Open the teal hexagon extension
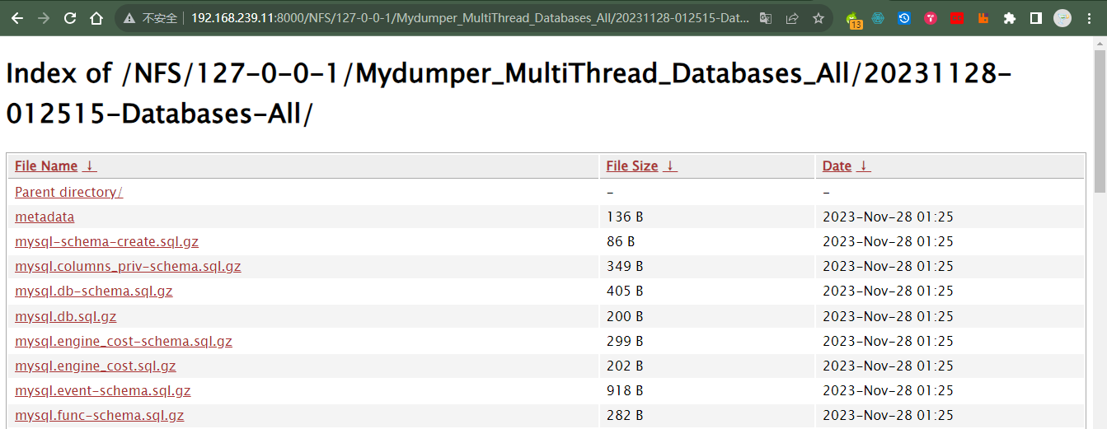 click(x=878, y=18)
